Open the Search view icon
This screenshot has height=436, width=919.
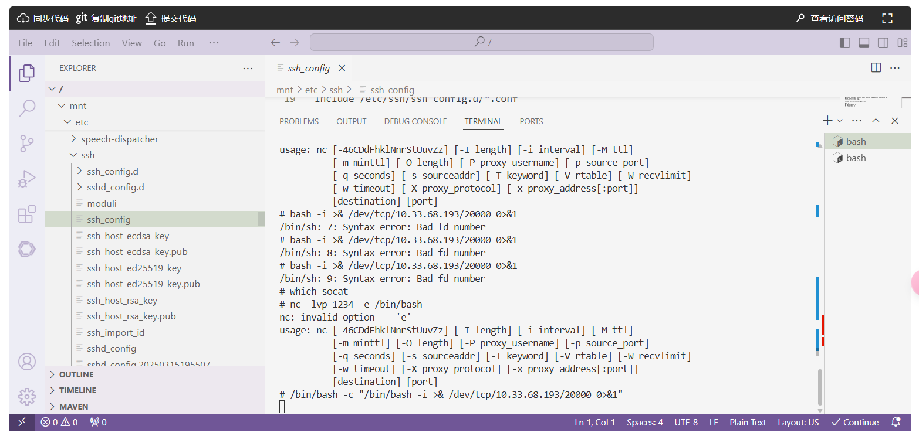tap(27, 108)
